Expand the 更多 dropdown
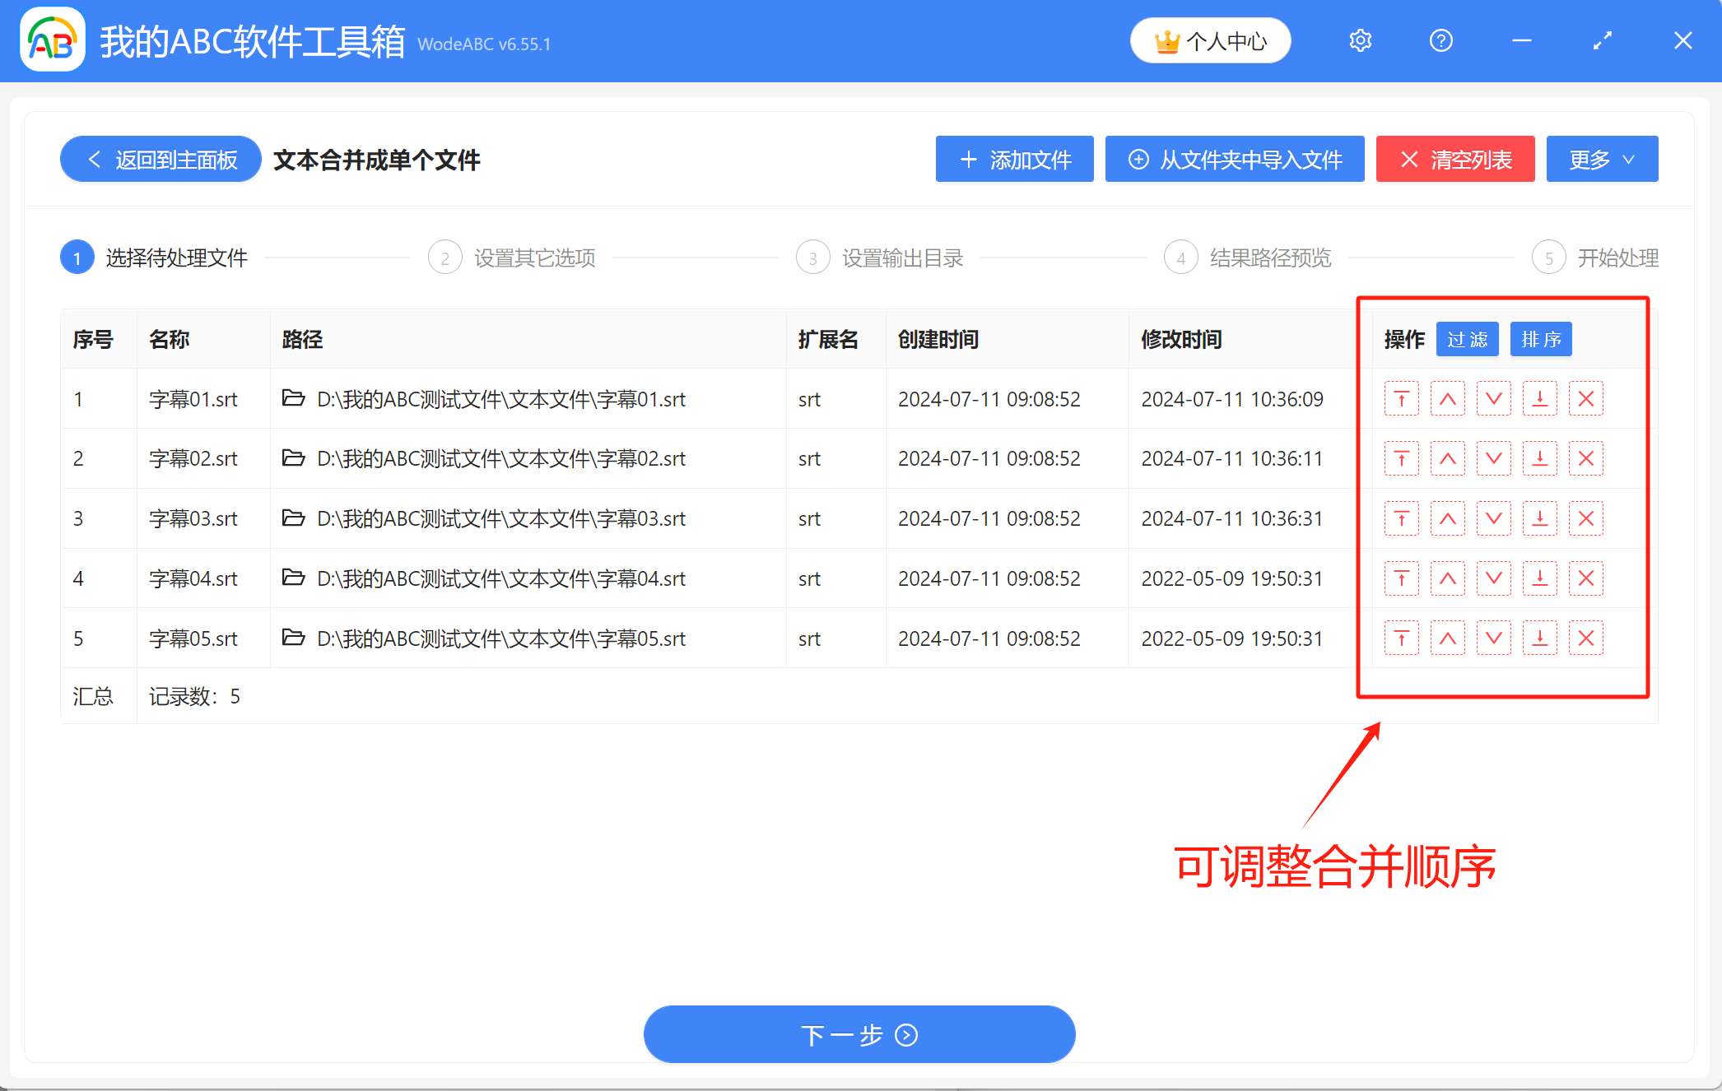Screen dimensions: 1722x1091 (1601, 159)
